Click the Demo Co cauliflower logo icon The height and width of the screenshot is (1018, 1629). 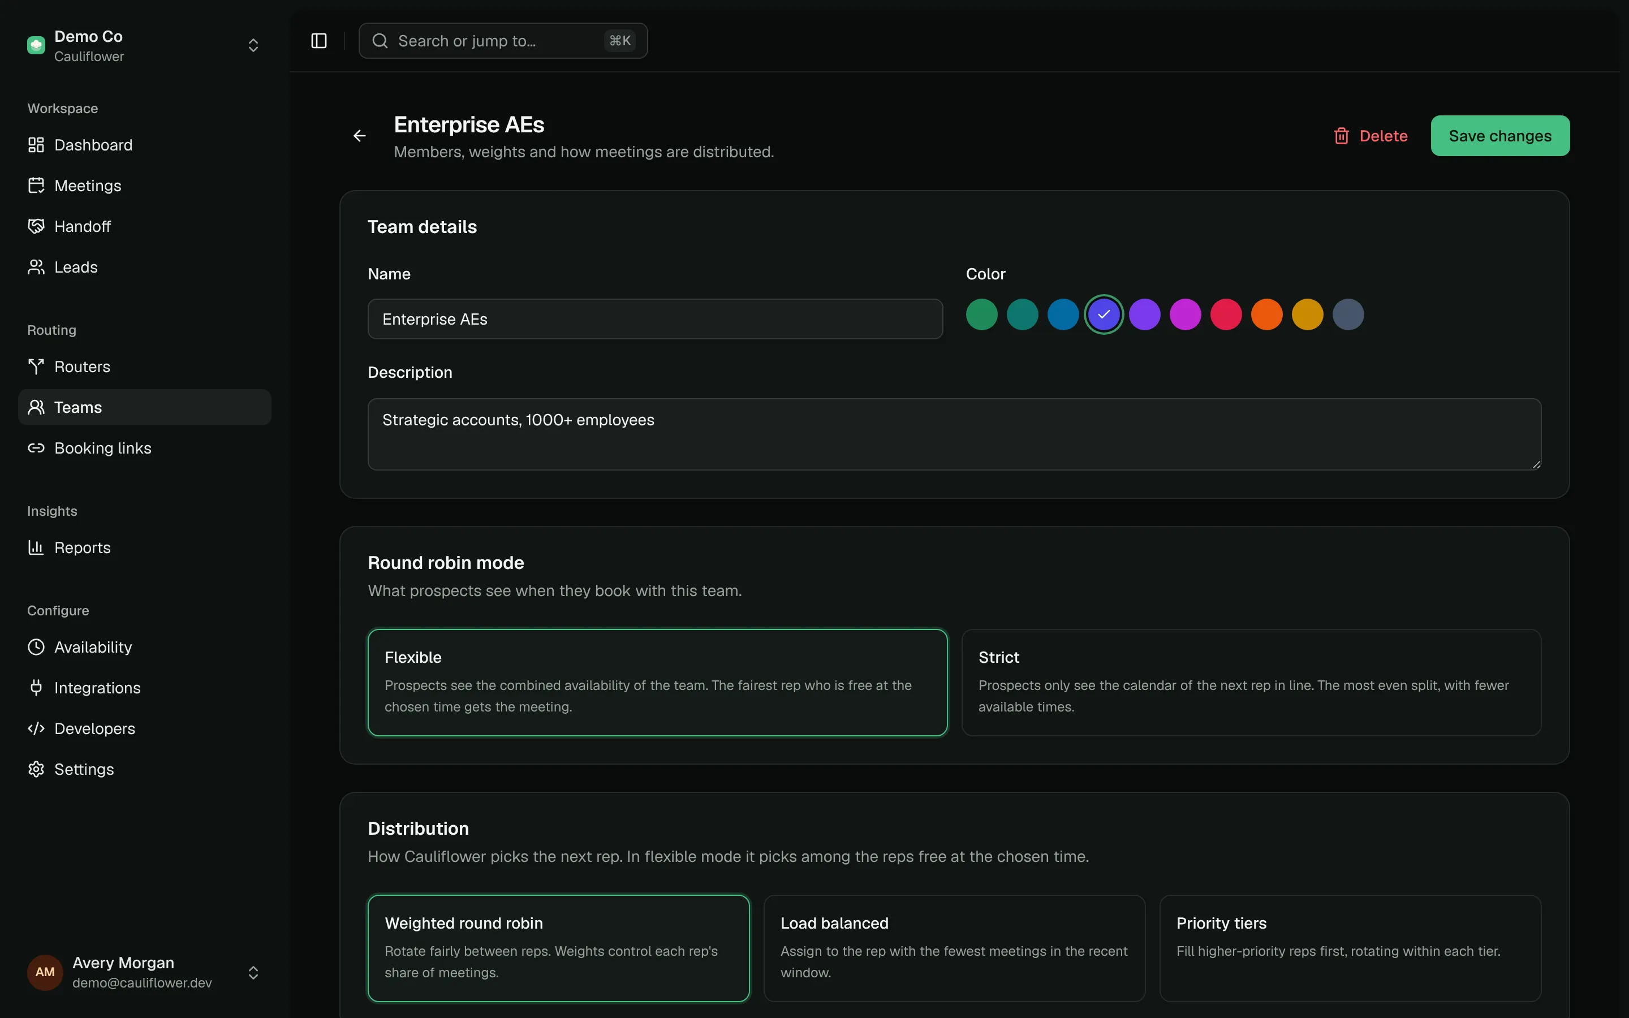tap(36, 45)
